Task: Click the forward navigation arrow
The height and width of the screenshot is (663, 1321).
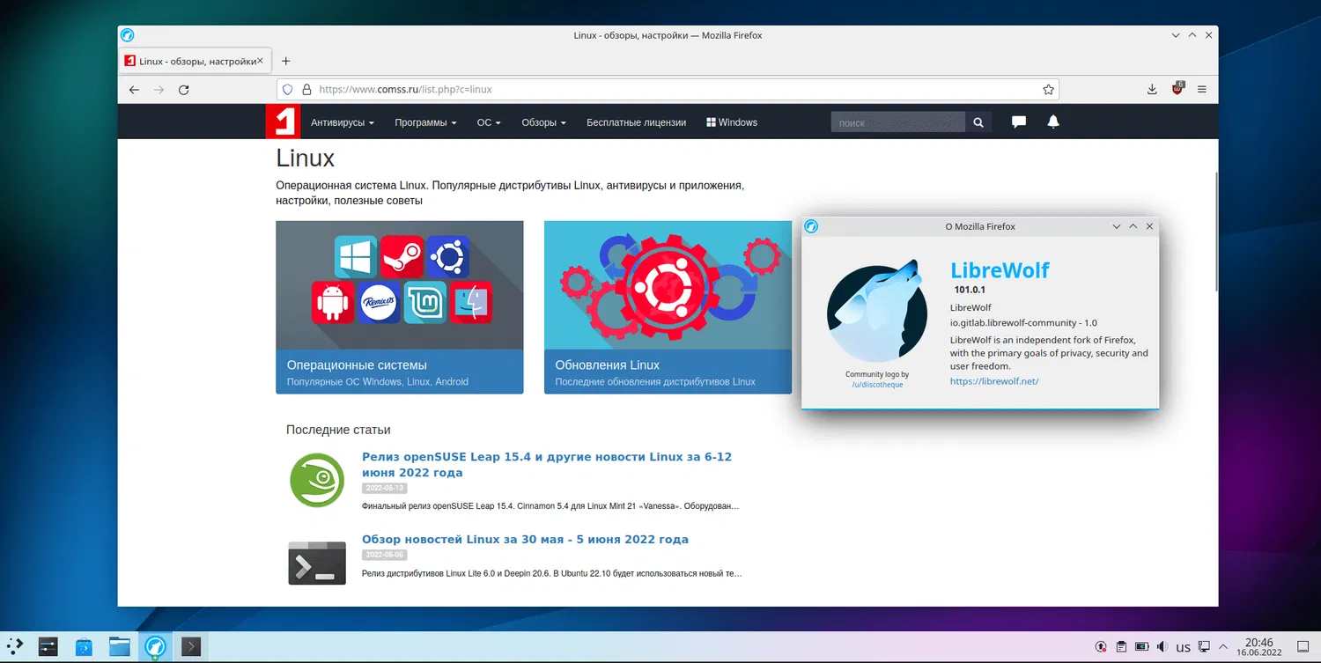Action: pos(159,90)
